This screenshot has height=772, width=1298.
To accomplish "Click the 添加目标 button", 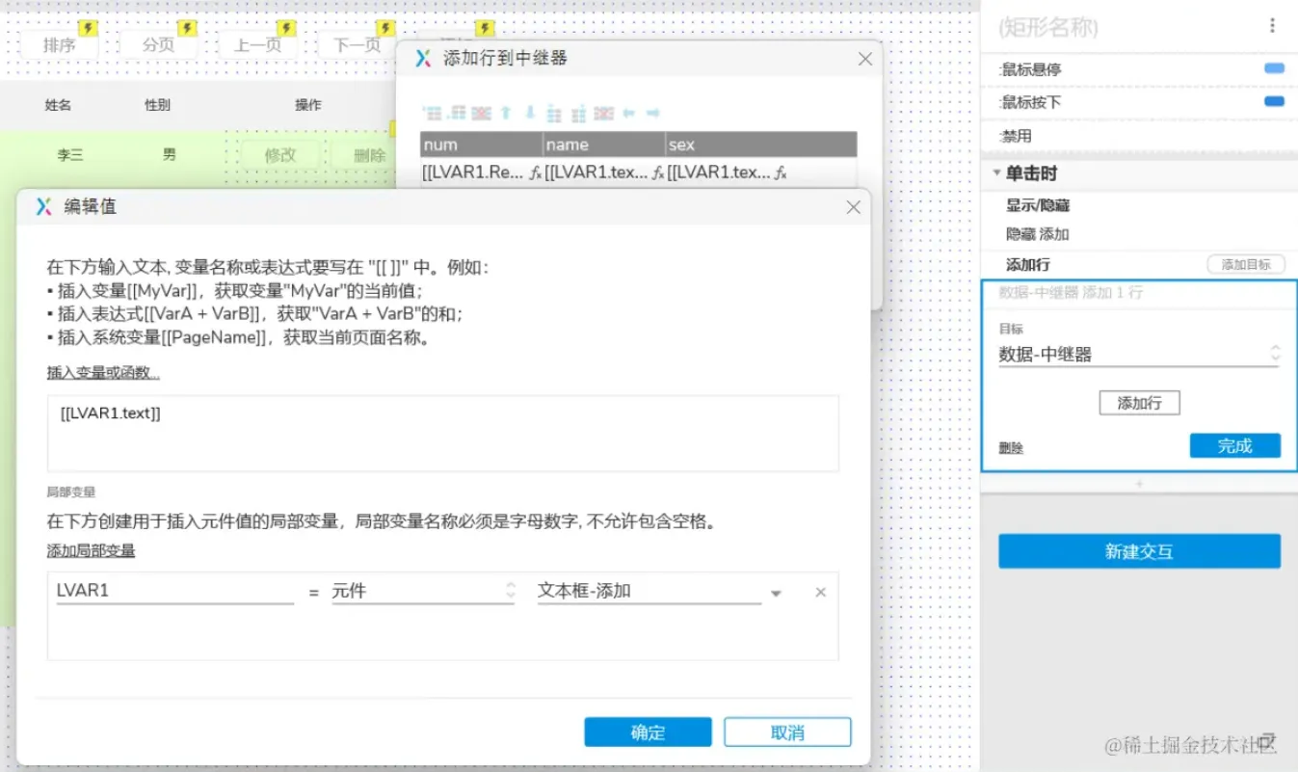I will point(1246,264).
